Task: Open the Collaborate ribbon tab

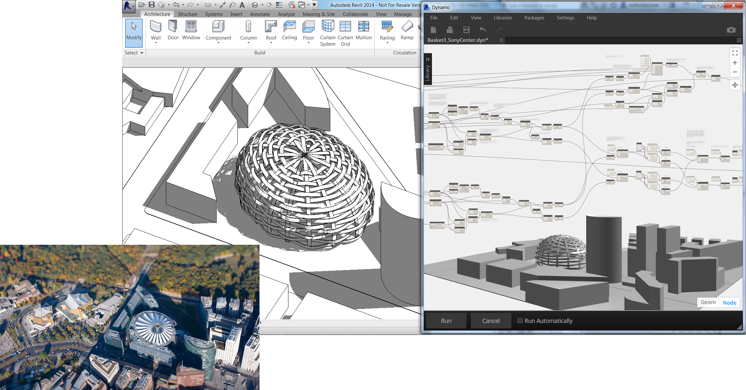Action: [x=355, y=14]
